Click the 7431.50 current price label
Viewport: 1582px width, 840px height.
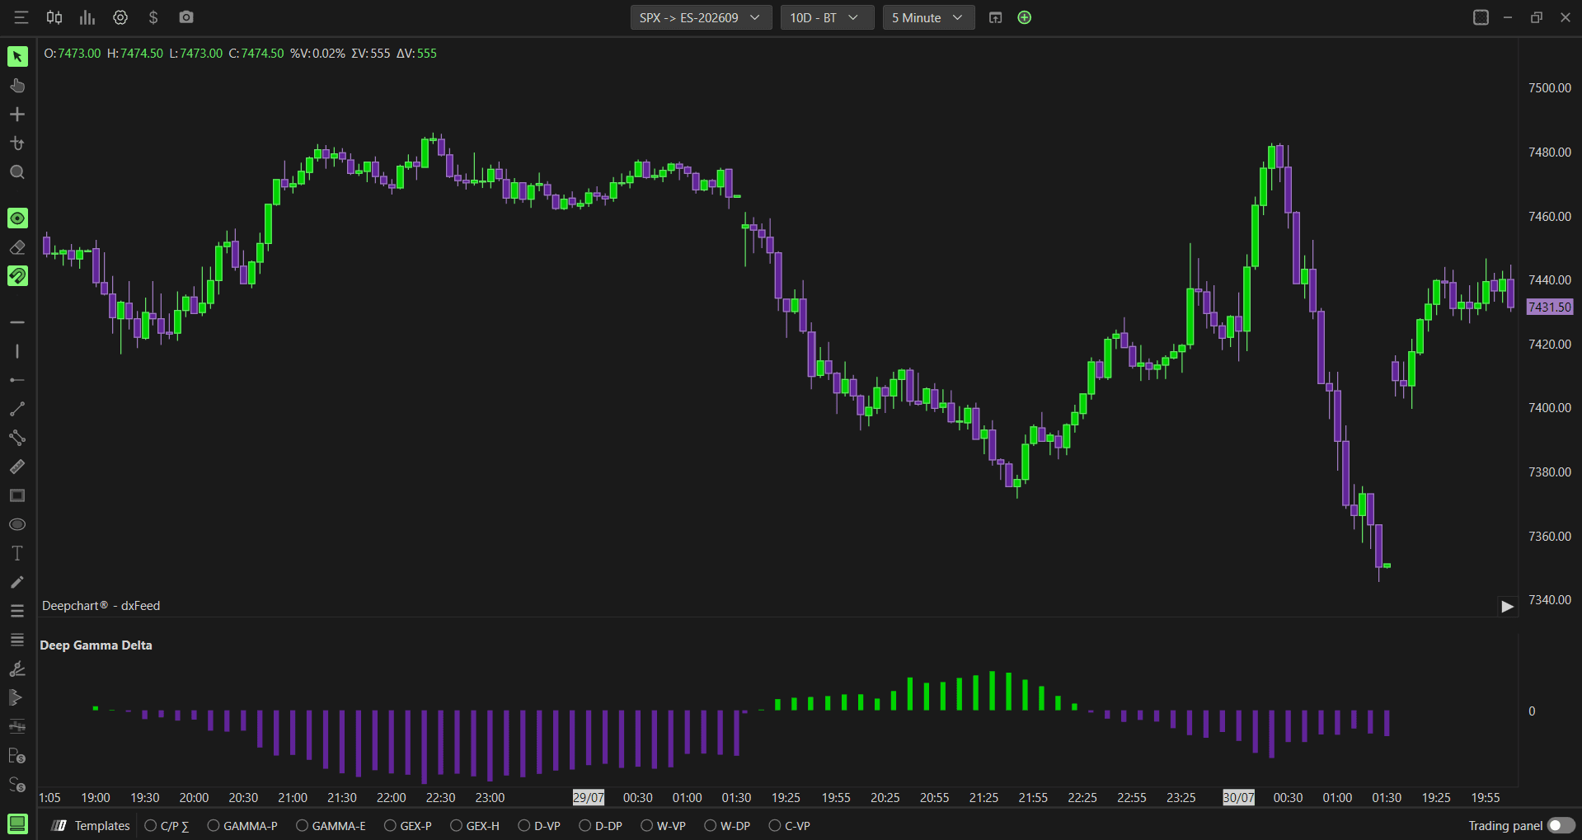tap(1550, 307)
